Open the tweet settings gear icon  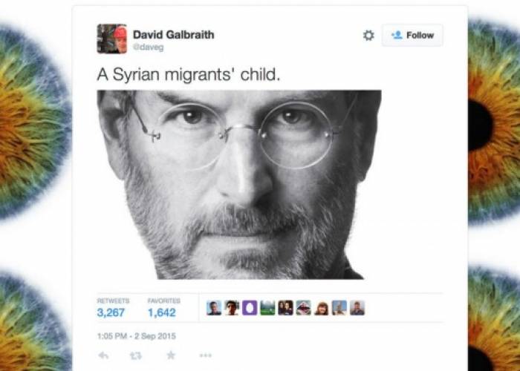pyautogui.click(x=368, y=35)
